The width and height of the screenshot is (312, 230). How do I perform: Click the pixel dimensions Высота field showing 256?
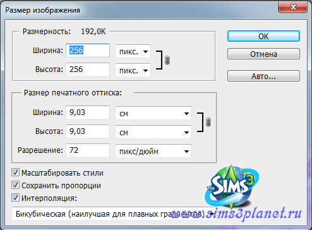click(88, 70)
